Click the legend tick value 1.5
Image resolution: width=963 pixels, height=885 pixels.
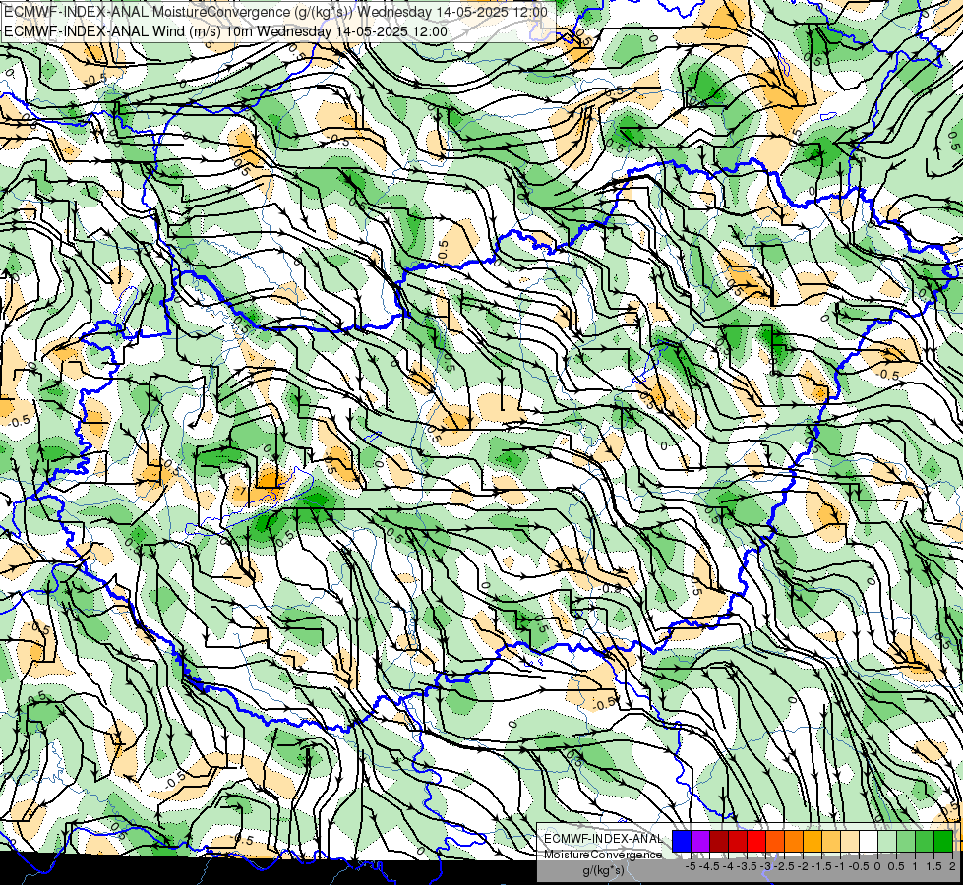tap(934, 866)
